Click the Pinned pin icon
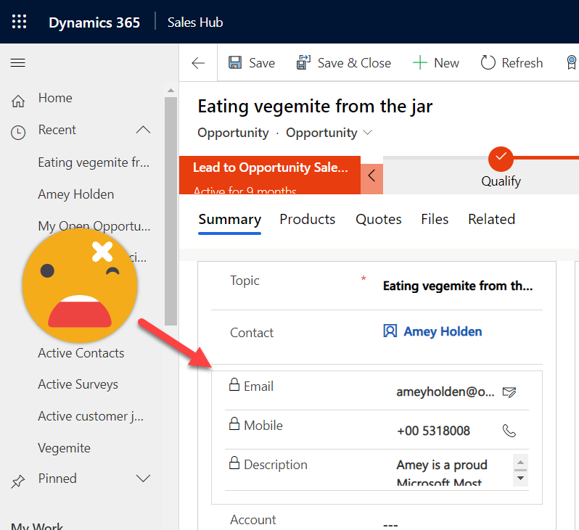This screenshot has height=530, width=579. tap(17, 481)
